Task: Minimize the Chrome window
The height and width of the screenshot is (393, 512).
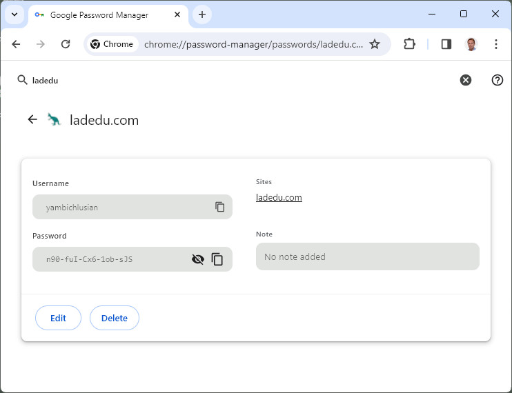Action: tap(432, 14)
